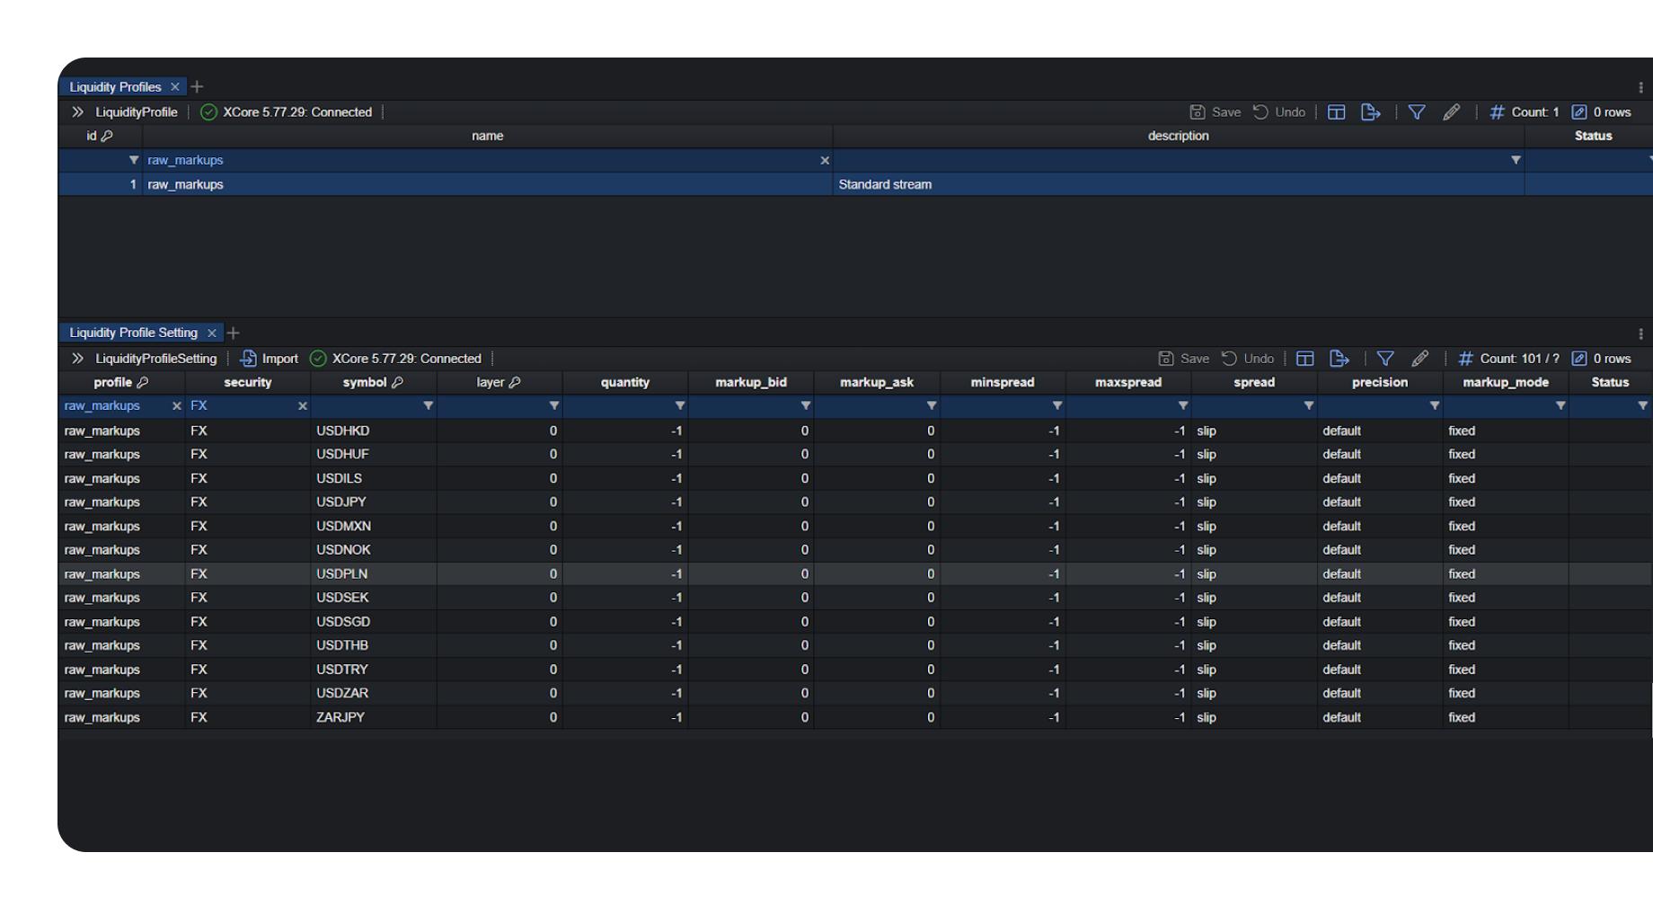The width and height of the screenshot is (1653, 906).
Task: Open the Liquidity Profile Setting panel kebab menu
Action: pyautogui.click(x=1640, y=333)
